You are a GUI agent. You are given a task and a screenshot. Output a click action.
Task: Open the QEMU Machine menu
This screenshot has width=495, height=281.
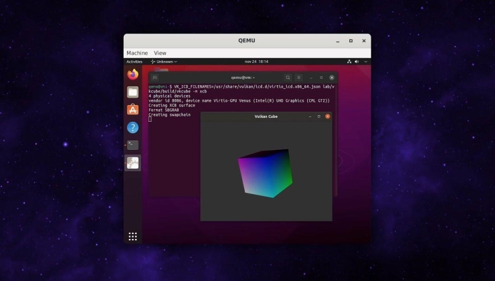137,53
